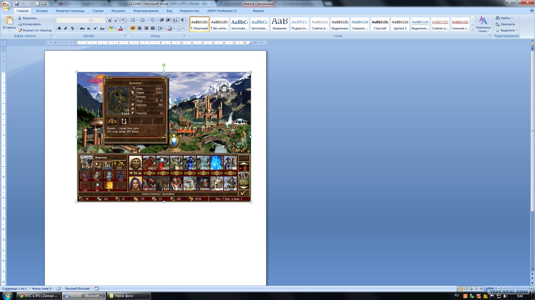Open the Вставка (Insert) tab
This screenshot has height=300, width=535.
tap(42, 11)
